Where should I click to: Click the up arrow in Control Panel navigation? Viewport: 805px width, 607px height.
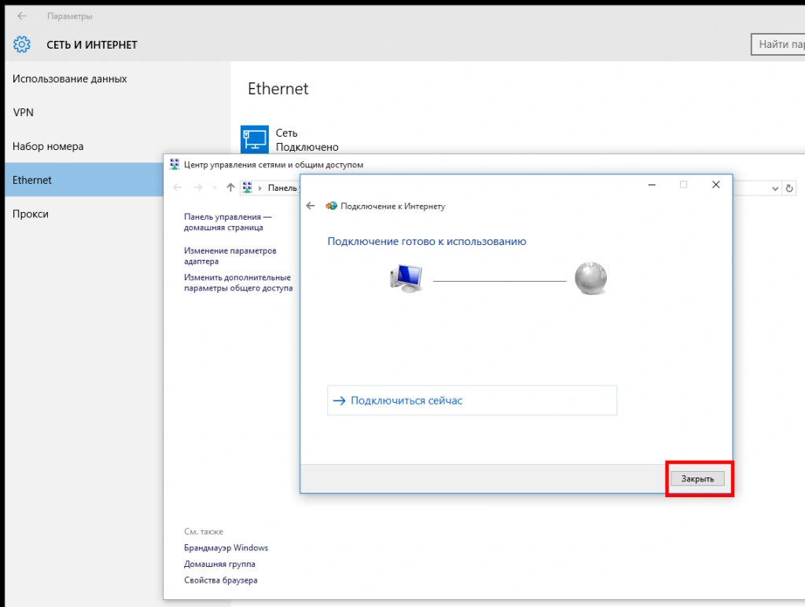click(230, 188)
